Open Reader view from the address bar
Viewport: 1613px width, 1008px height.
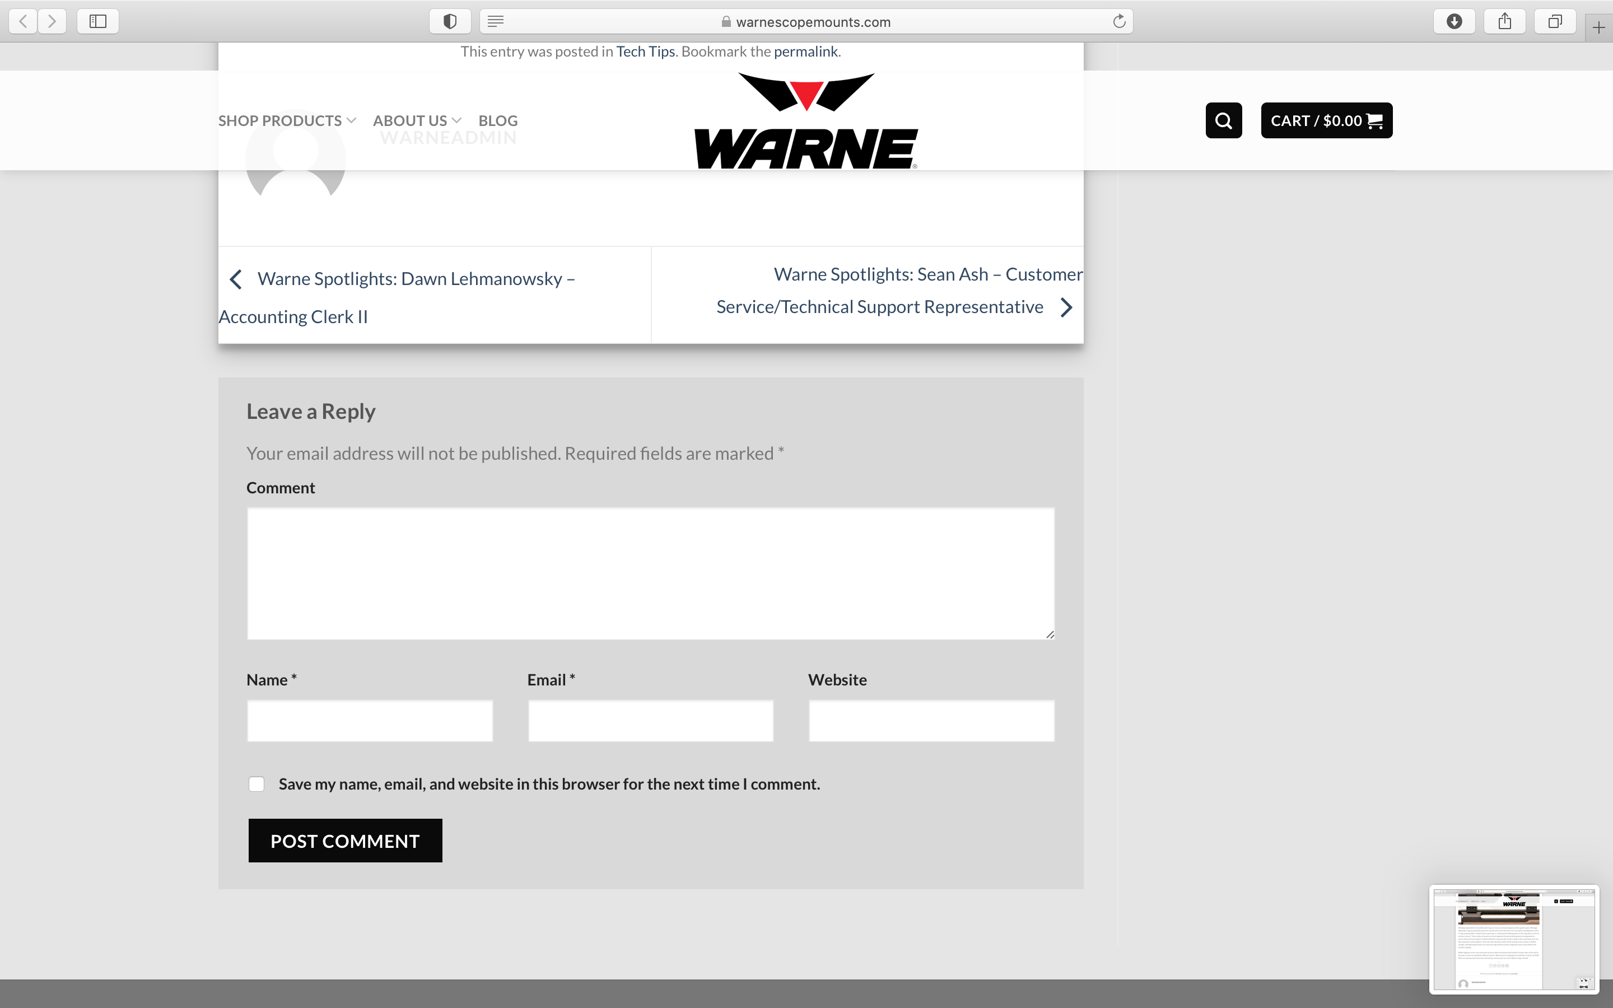click(495, 21)
